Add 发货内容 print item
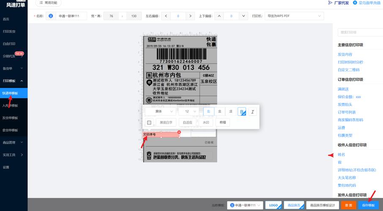The height and width of the screenshot is (211, 383). click(345, 54)
